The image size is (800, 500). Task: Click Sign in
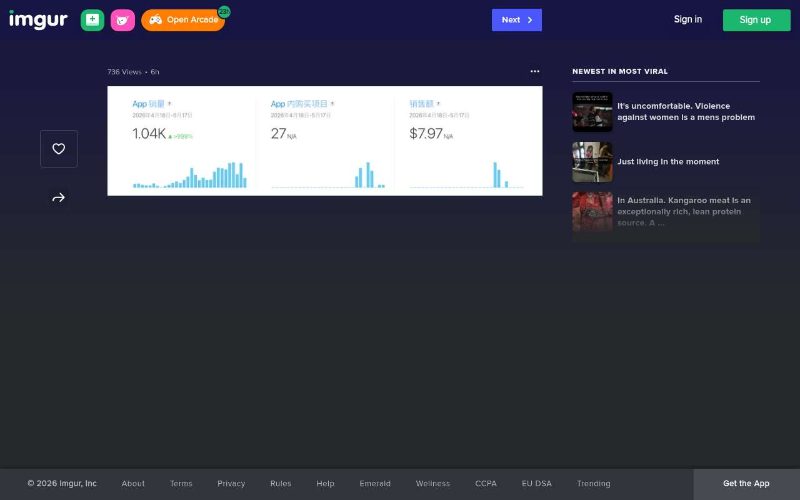(687, 19)
